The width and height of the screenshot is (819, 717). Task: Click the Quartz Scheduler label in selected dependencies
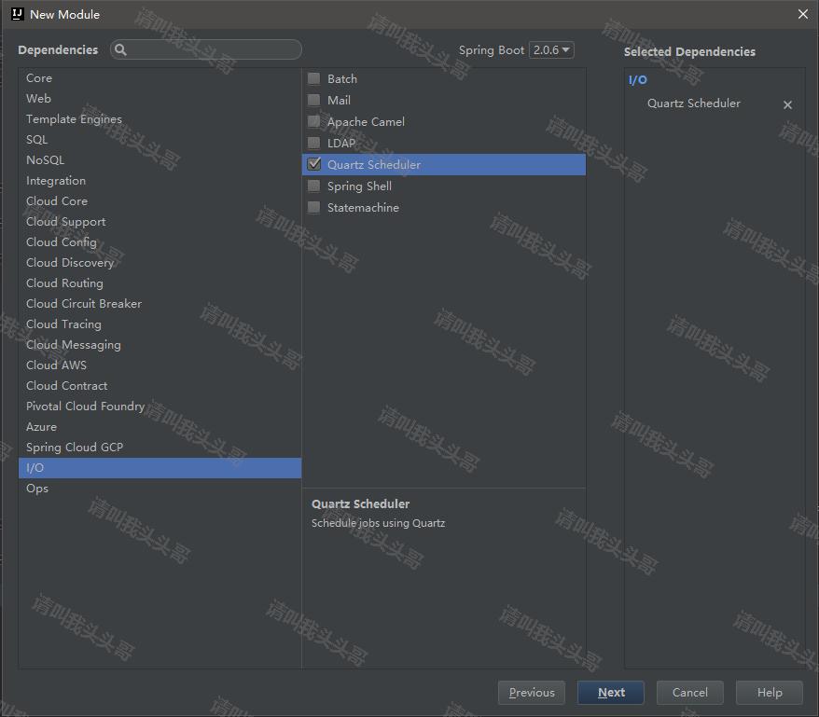694,103
